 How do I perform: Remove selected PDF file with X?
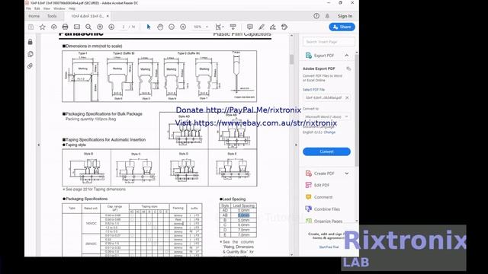pyautogui.click(x=347, y=97)
